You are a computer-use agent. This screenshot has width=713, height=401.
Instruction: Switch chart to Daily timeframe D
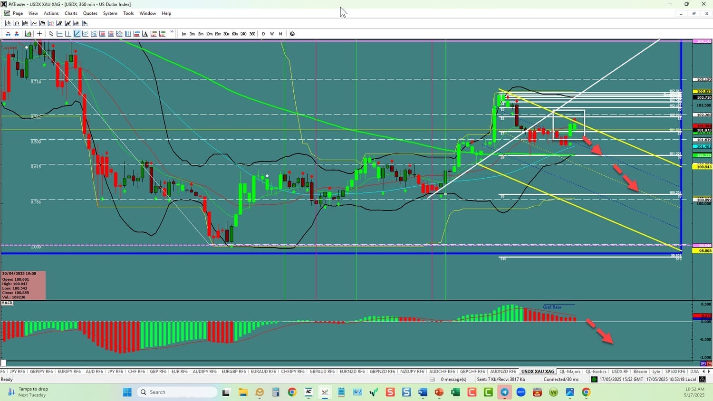pos(263,34)
